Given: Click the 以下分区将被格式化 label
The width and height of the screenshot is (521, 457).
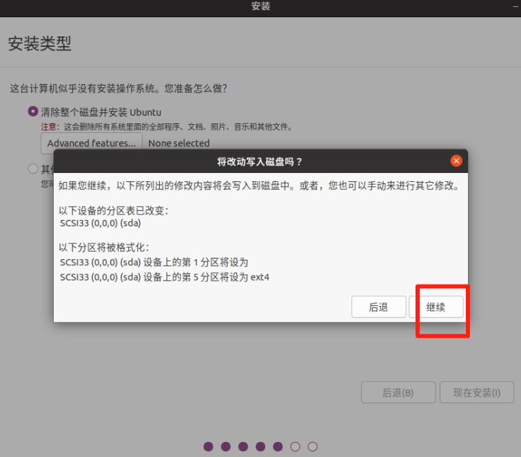Looking at the screenshot, I should click(104, 247).
